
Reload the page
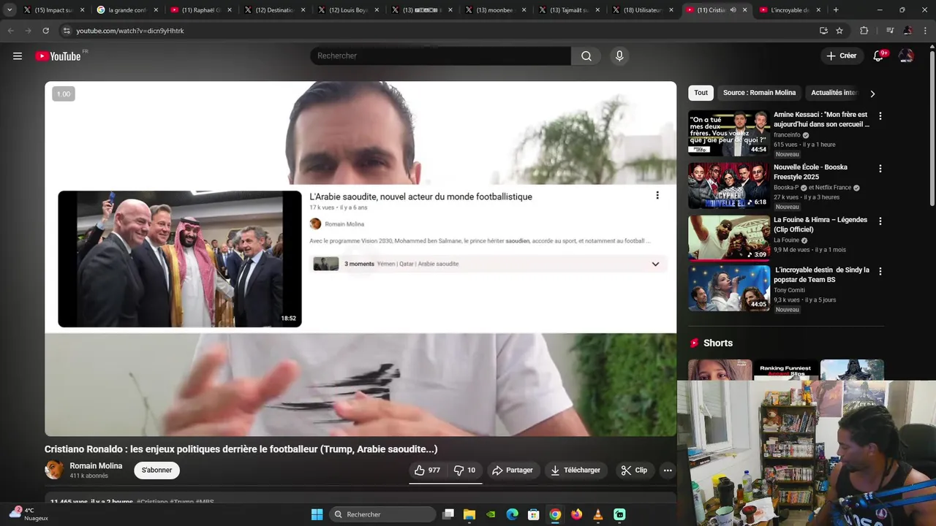coord(45,31)
